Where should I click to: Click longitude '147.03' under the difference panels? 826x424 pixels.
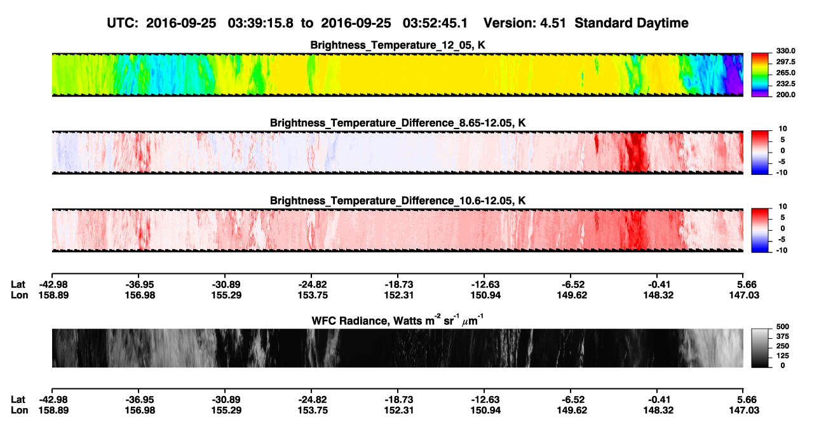[743, 295]
